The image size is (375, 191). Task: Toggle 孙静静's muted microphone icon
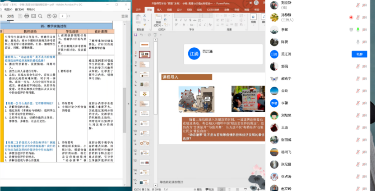tap(357, 17)
